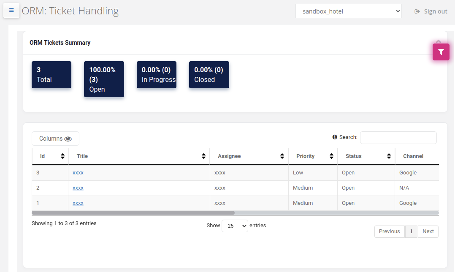
Task: Collapse the ORM Tickets Summary panel chevron
Action: 439,41
